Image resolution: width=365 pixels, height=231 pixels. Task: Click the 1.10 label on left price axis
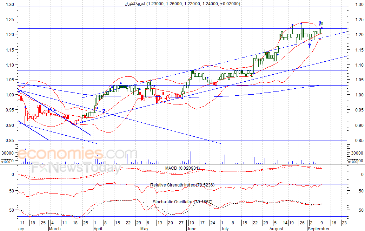10,65
